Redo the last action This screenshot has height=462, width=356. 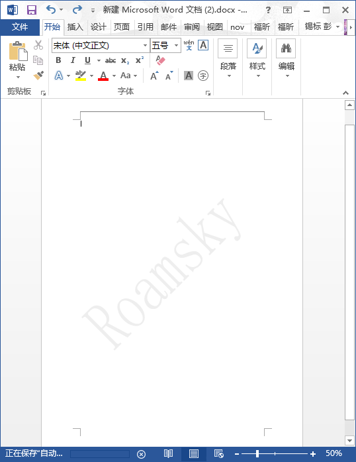(77, 10)
